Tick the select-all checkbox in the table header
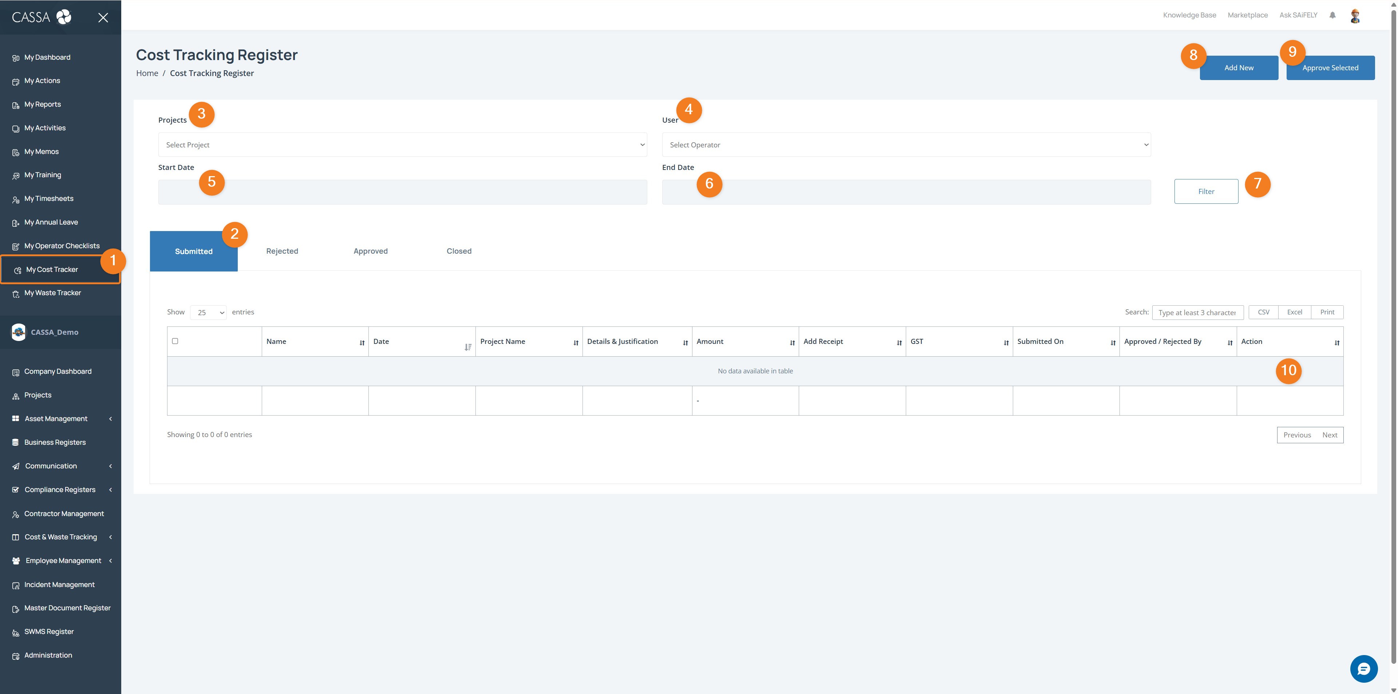The width and height of the screenshot is (1398, 694). [175, 341]
